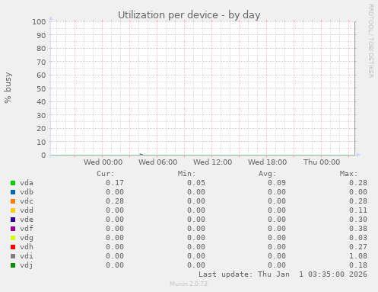
Task: Click vdc current value 0.28
Action: [x=115, y=201]
